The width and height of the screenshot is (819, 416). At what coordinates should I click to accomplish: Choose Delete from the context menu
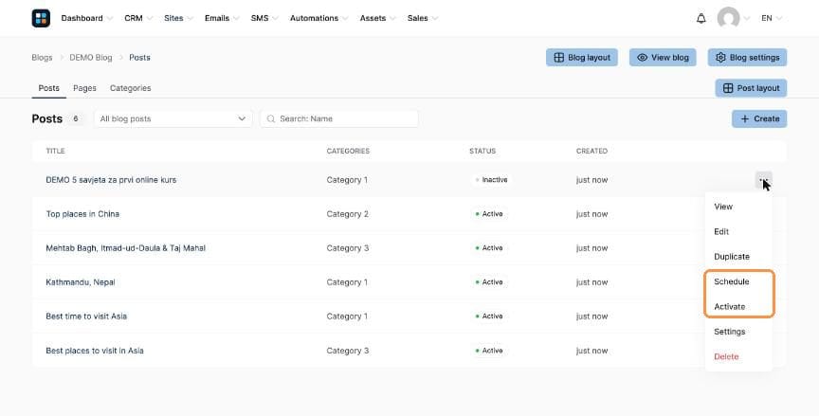pyautogui.click(x=726, y=357)
